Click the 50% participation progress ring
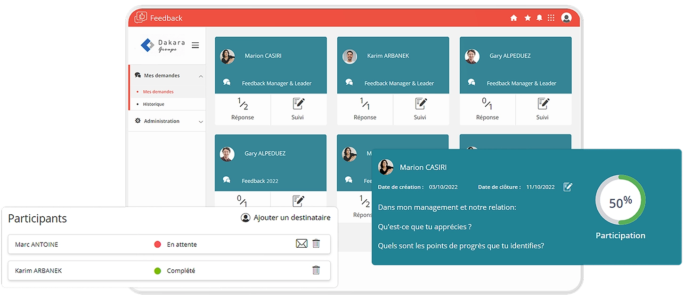The width and height of the screenshot is (683, 298). 620,200
